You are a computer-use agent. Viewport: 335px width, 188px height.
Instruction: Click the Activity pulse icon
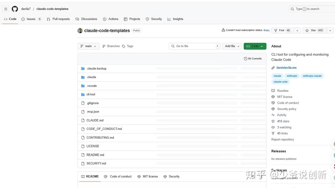(273, 115)
